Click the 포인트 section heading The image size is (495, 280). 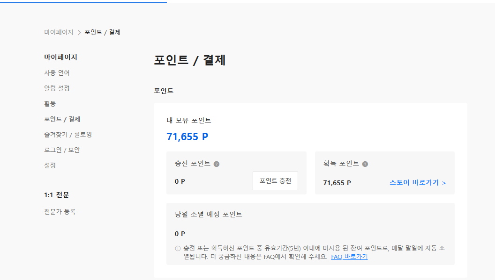(164, 91)
